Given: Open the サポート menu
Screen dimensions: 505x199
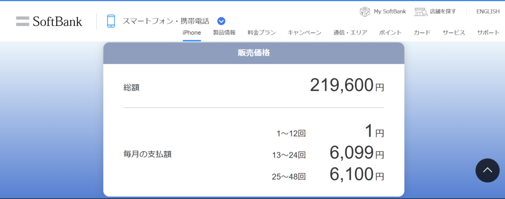Looking at the screenshot, I should (x=488, y=32).
